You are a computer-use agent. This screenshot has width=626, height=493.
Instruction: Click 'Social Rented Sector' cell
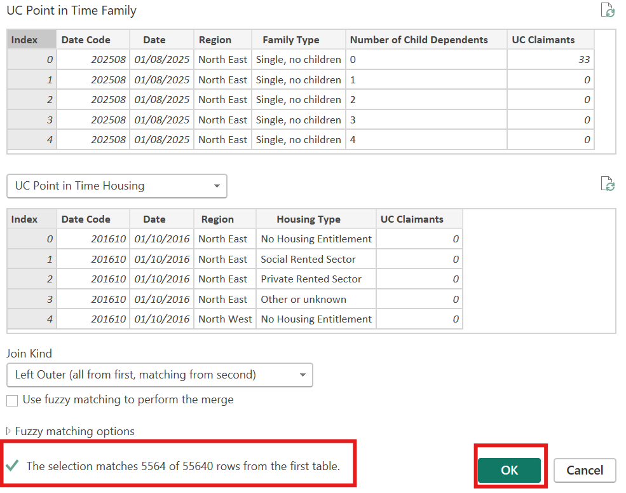pyautogui.click(x=316, y=259)
